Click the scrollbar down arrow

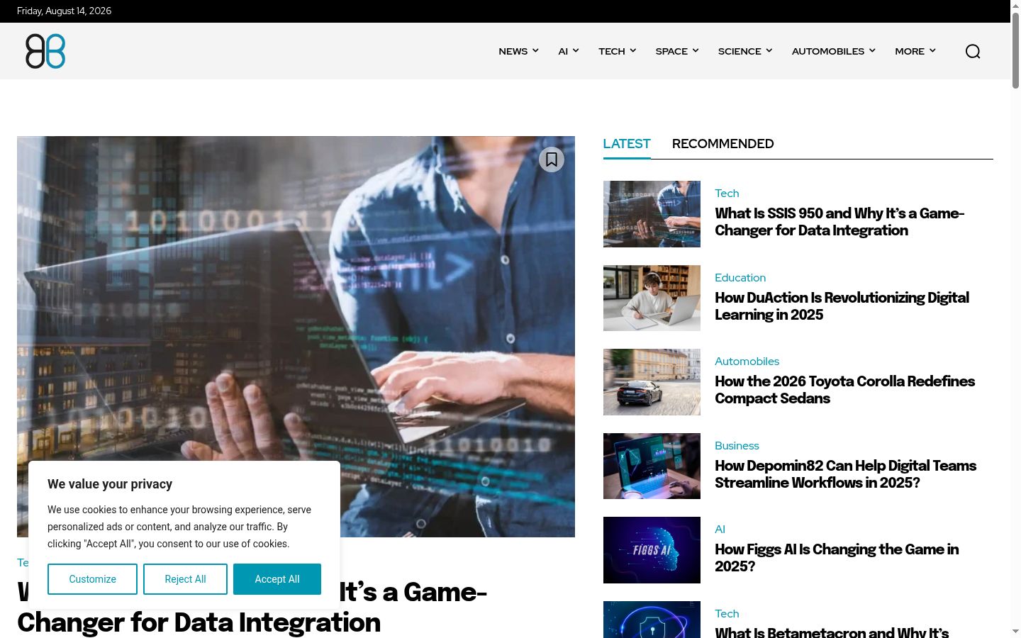(1015, 632)
